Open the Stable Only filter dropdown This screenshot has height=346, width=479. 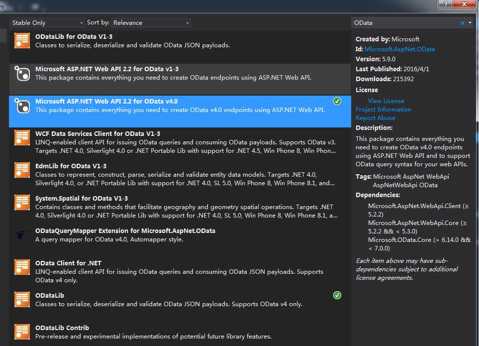click(47, 23)
